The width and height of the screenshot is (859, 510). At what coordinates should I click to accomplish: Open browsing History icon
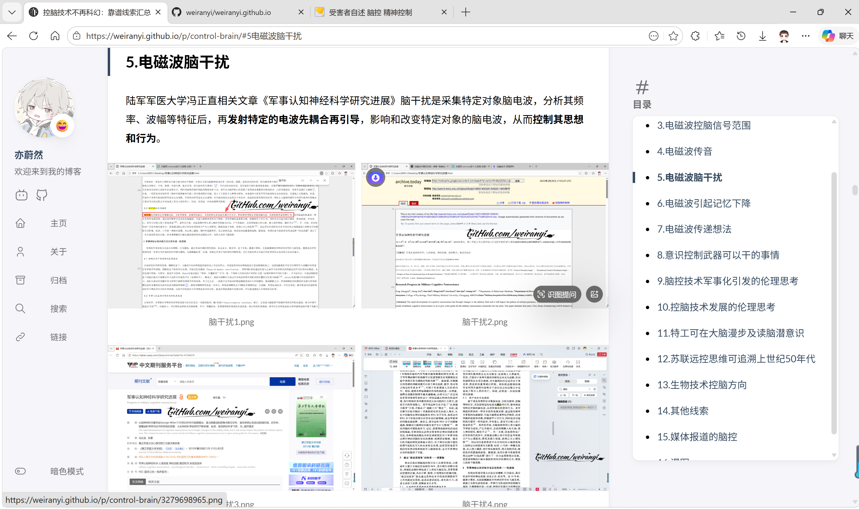click(741, 36)
